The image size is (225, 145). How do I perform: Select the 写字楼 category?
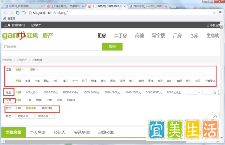(158, 35)
